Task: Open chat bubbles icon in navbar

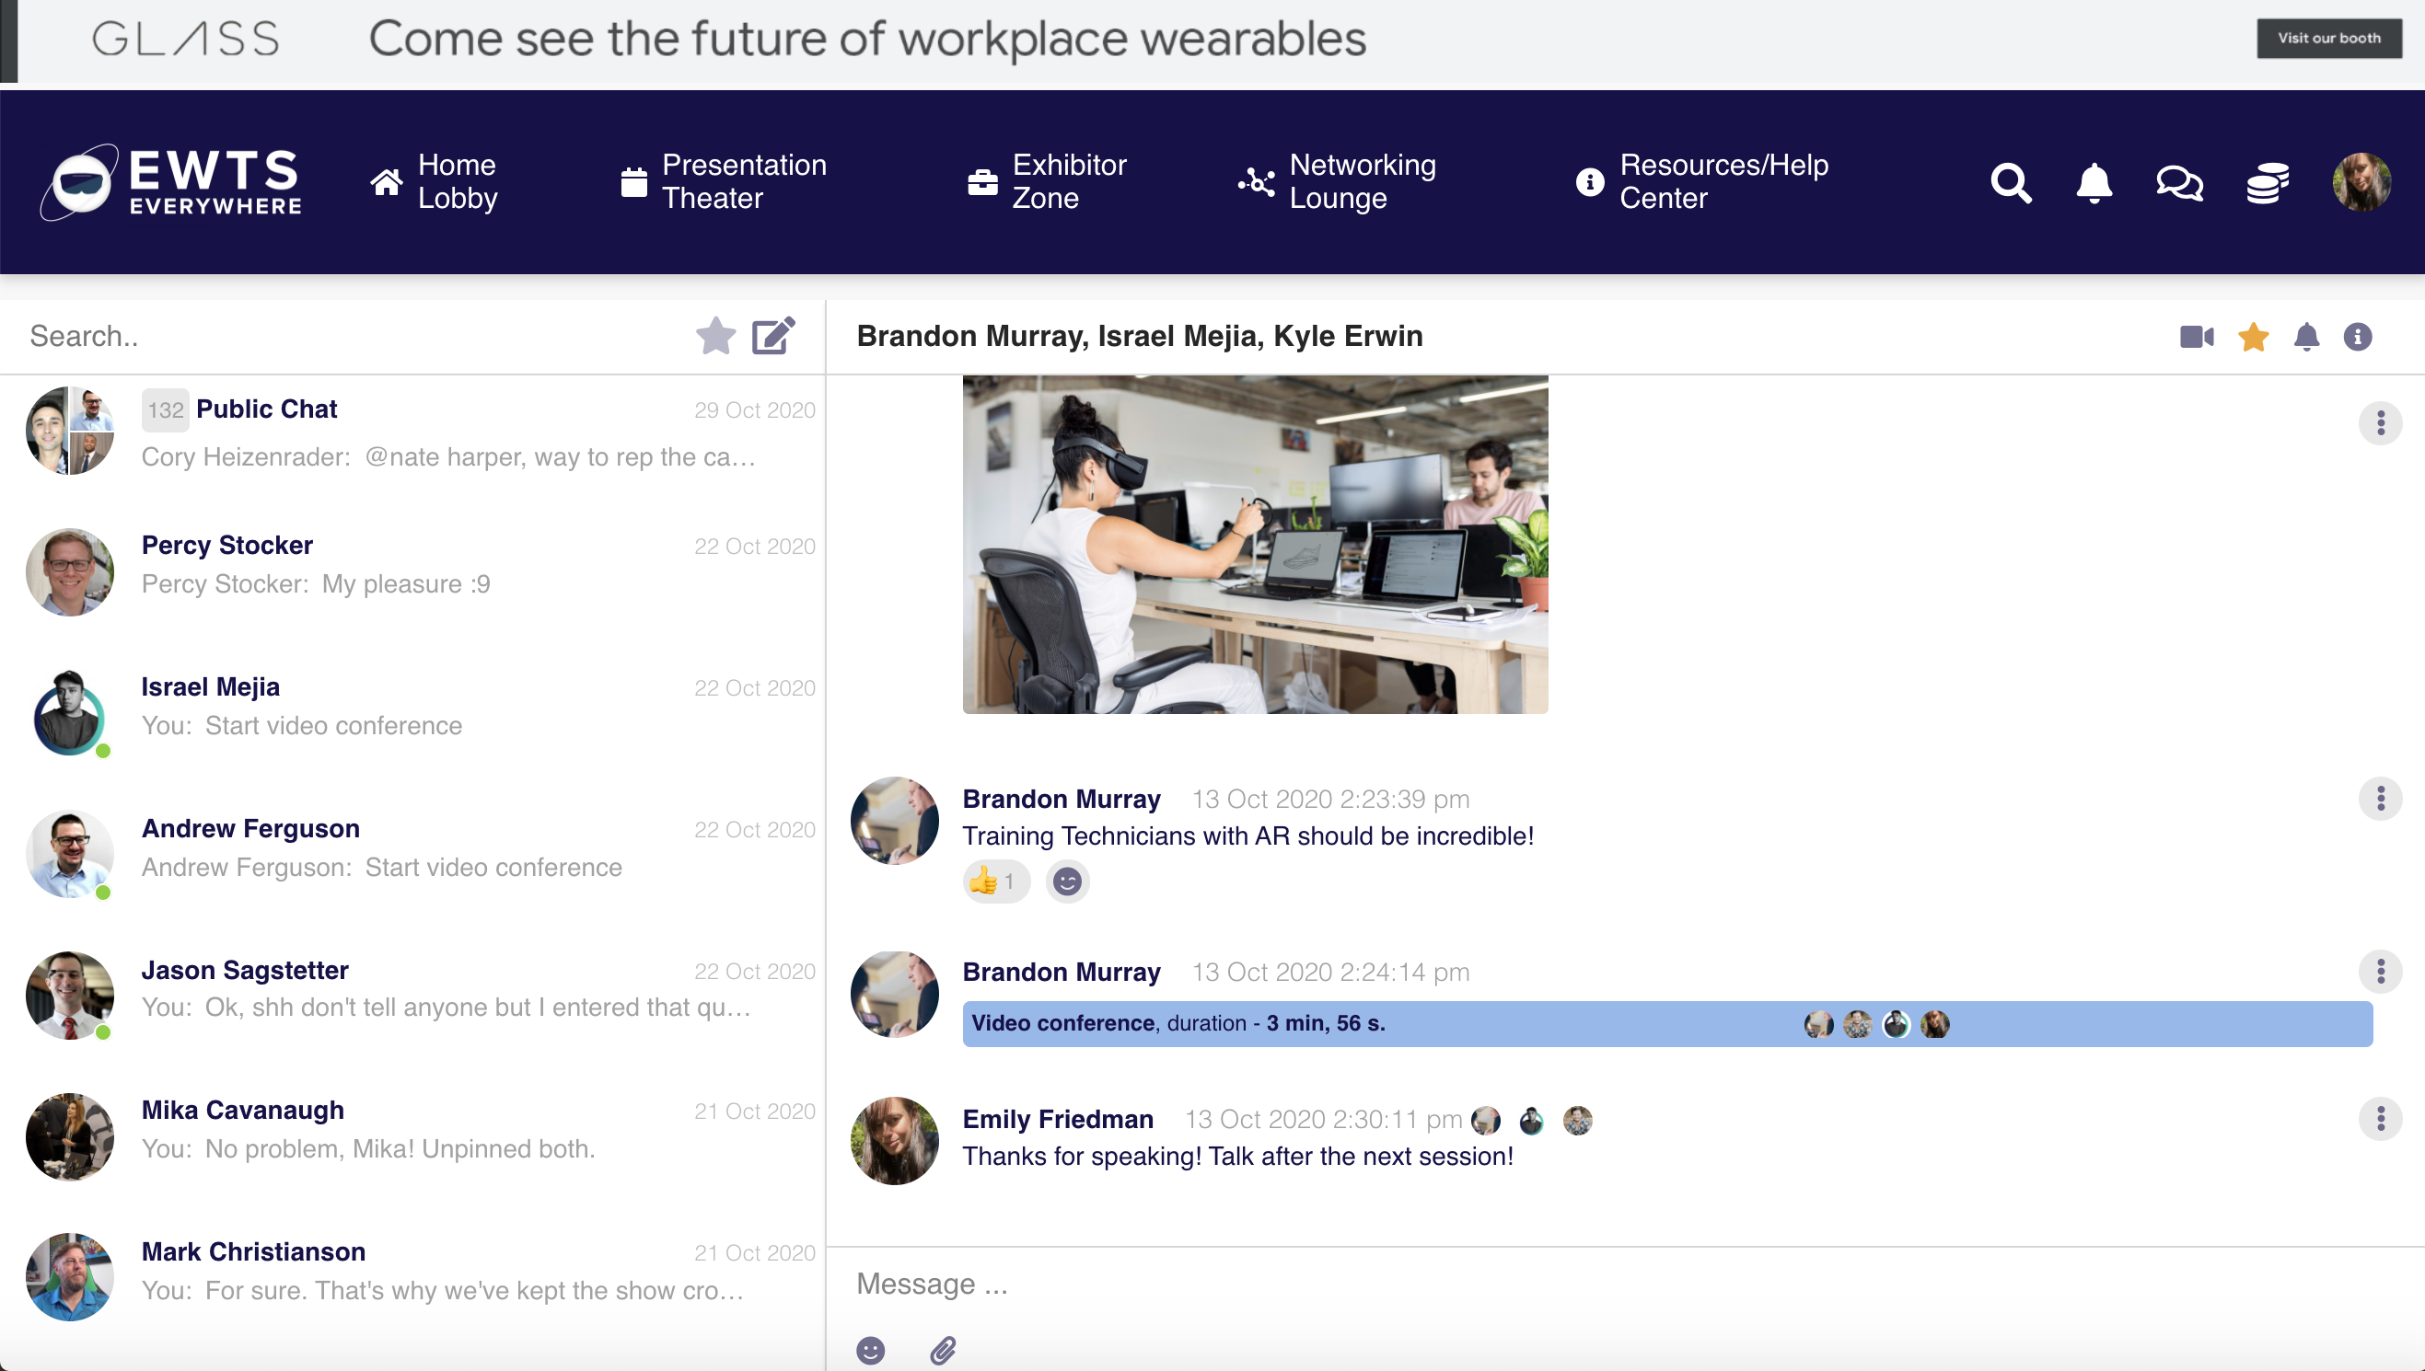Action: point(2179,183)
